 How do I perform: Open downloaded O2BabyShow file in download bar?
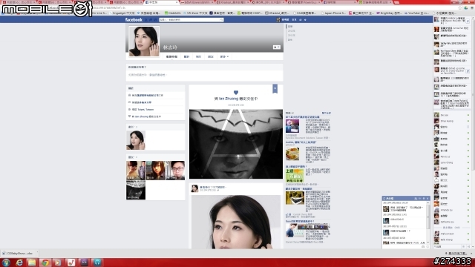click(18, 253)
